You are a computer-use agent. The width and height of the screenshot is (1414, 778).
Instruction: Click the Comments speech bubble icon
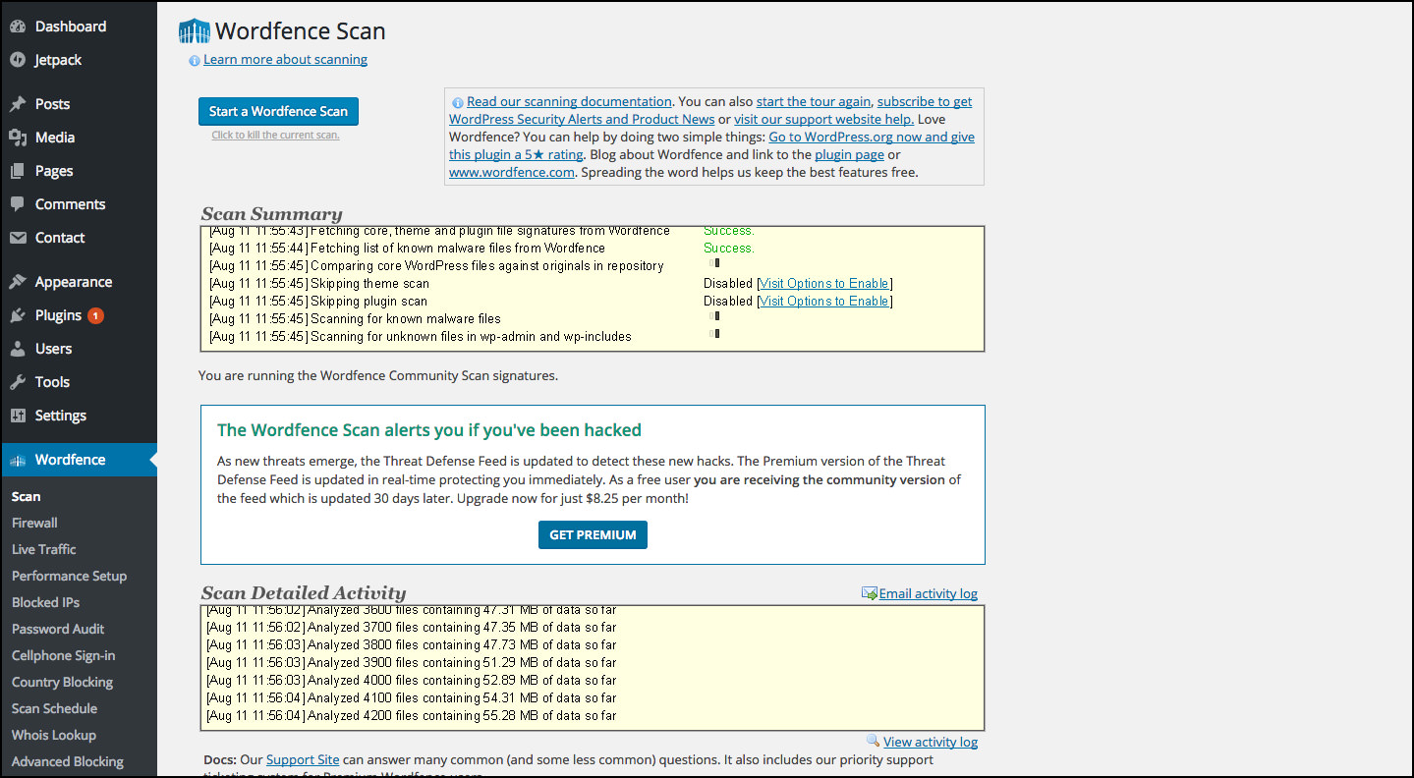[x=18, y=204]
